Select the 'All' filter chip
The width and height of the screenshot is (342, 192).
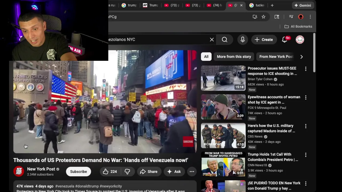[206, 57]
